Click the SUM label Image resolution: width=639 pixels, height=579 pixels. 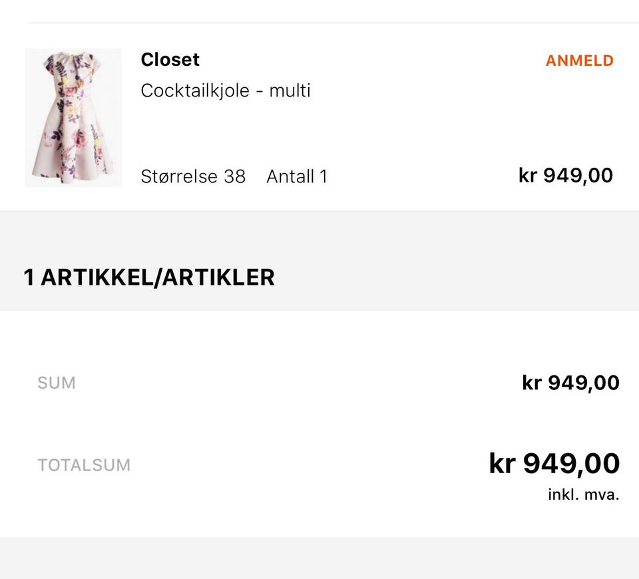[57, 383]
